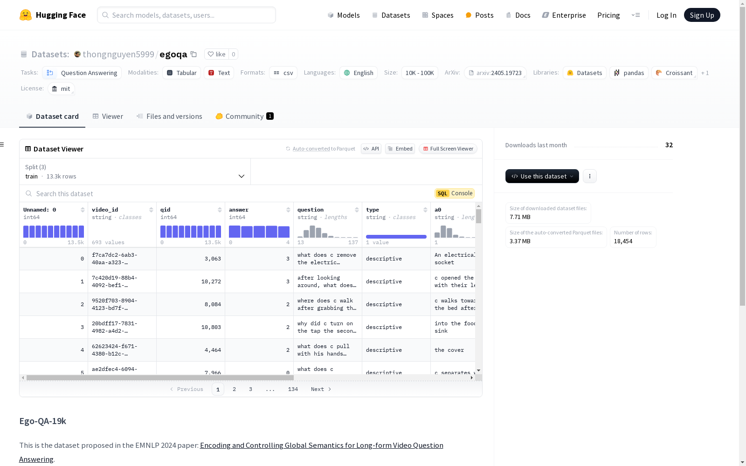Click the Unnamed: 0 column histogram

(x=54, y=232)
